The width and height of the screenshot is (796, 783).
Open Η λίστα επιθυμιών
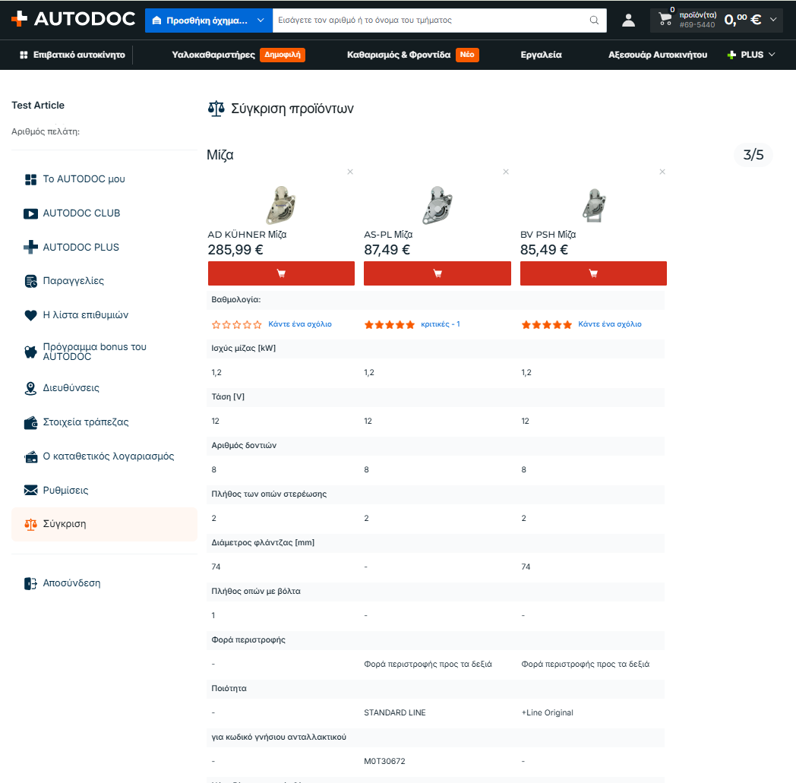(x=85, y=314)
